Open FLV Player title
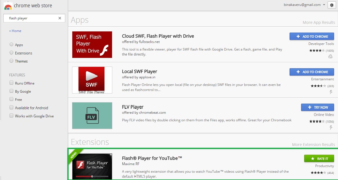Image resolution: width=338 pixels, height=180 pixels. pyautogui.click(x=133, y=107)
